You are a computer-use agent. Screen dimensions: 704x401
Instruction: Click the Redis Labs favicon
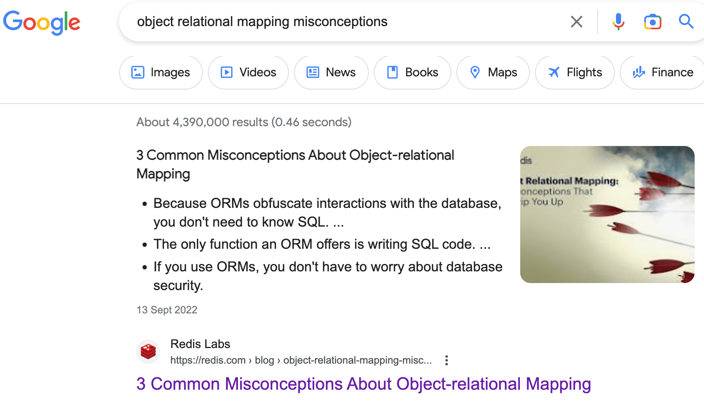148,352
